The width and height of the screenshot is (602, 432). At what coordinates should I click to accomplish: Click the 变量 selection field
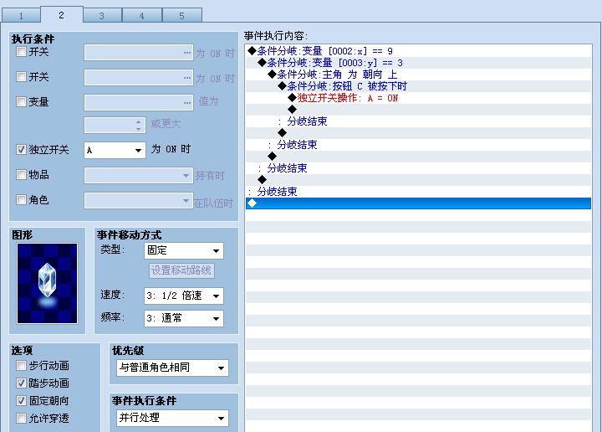[139, 103]
